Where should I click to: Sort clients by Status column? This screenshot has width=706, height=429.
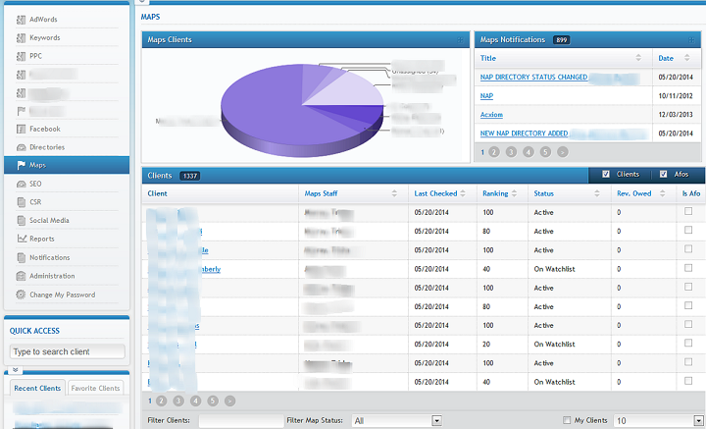click(597, 193)
